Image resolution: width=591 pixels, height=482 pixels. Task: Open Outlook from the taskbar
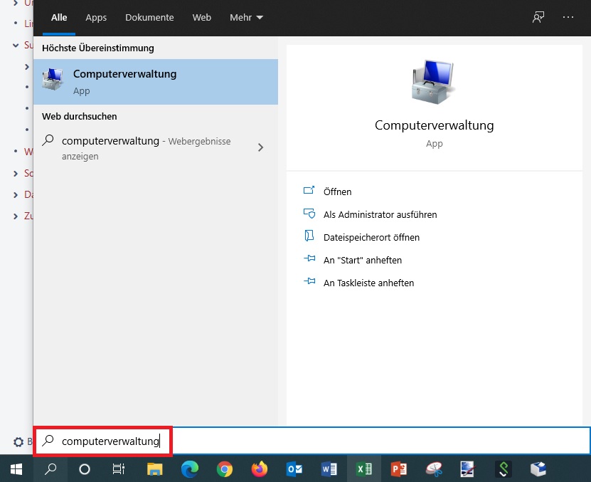point(294,468)
